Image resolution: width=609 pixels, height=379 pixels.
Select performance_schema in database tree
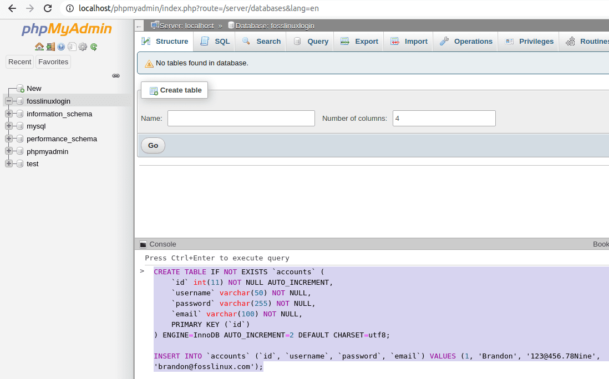click(62, 139)
